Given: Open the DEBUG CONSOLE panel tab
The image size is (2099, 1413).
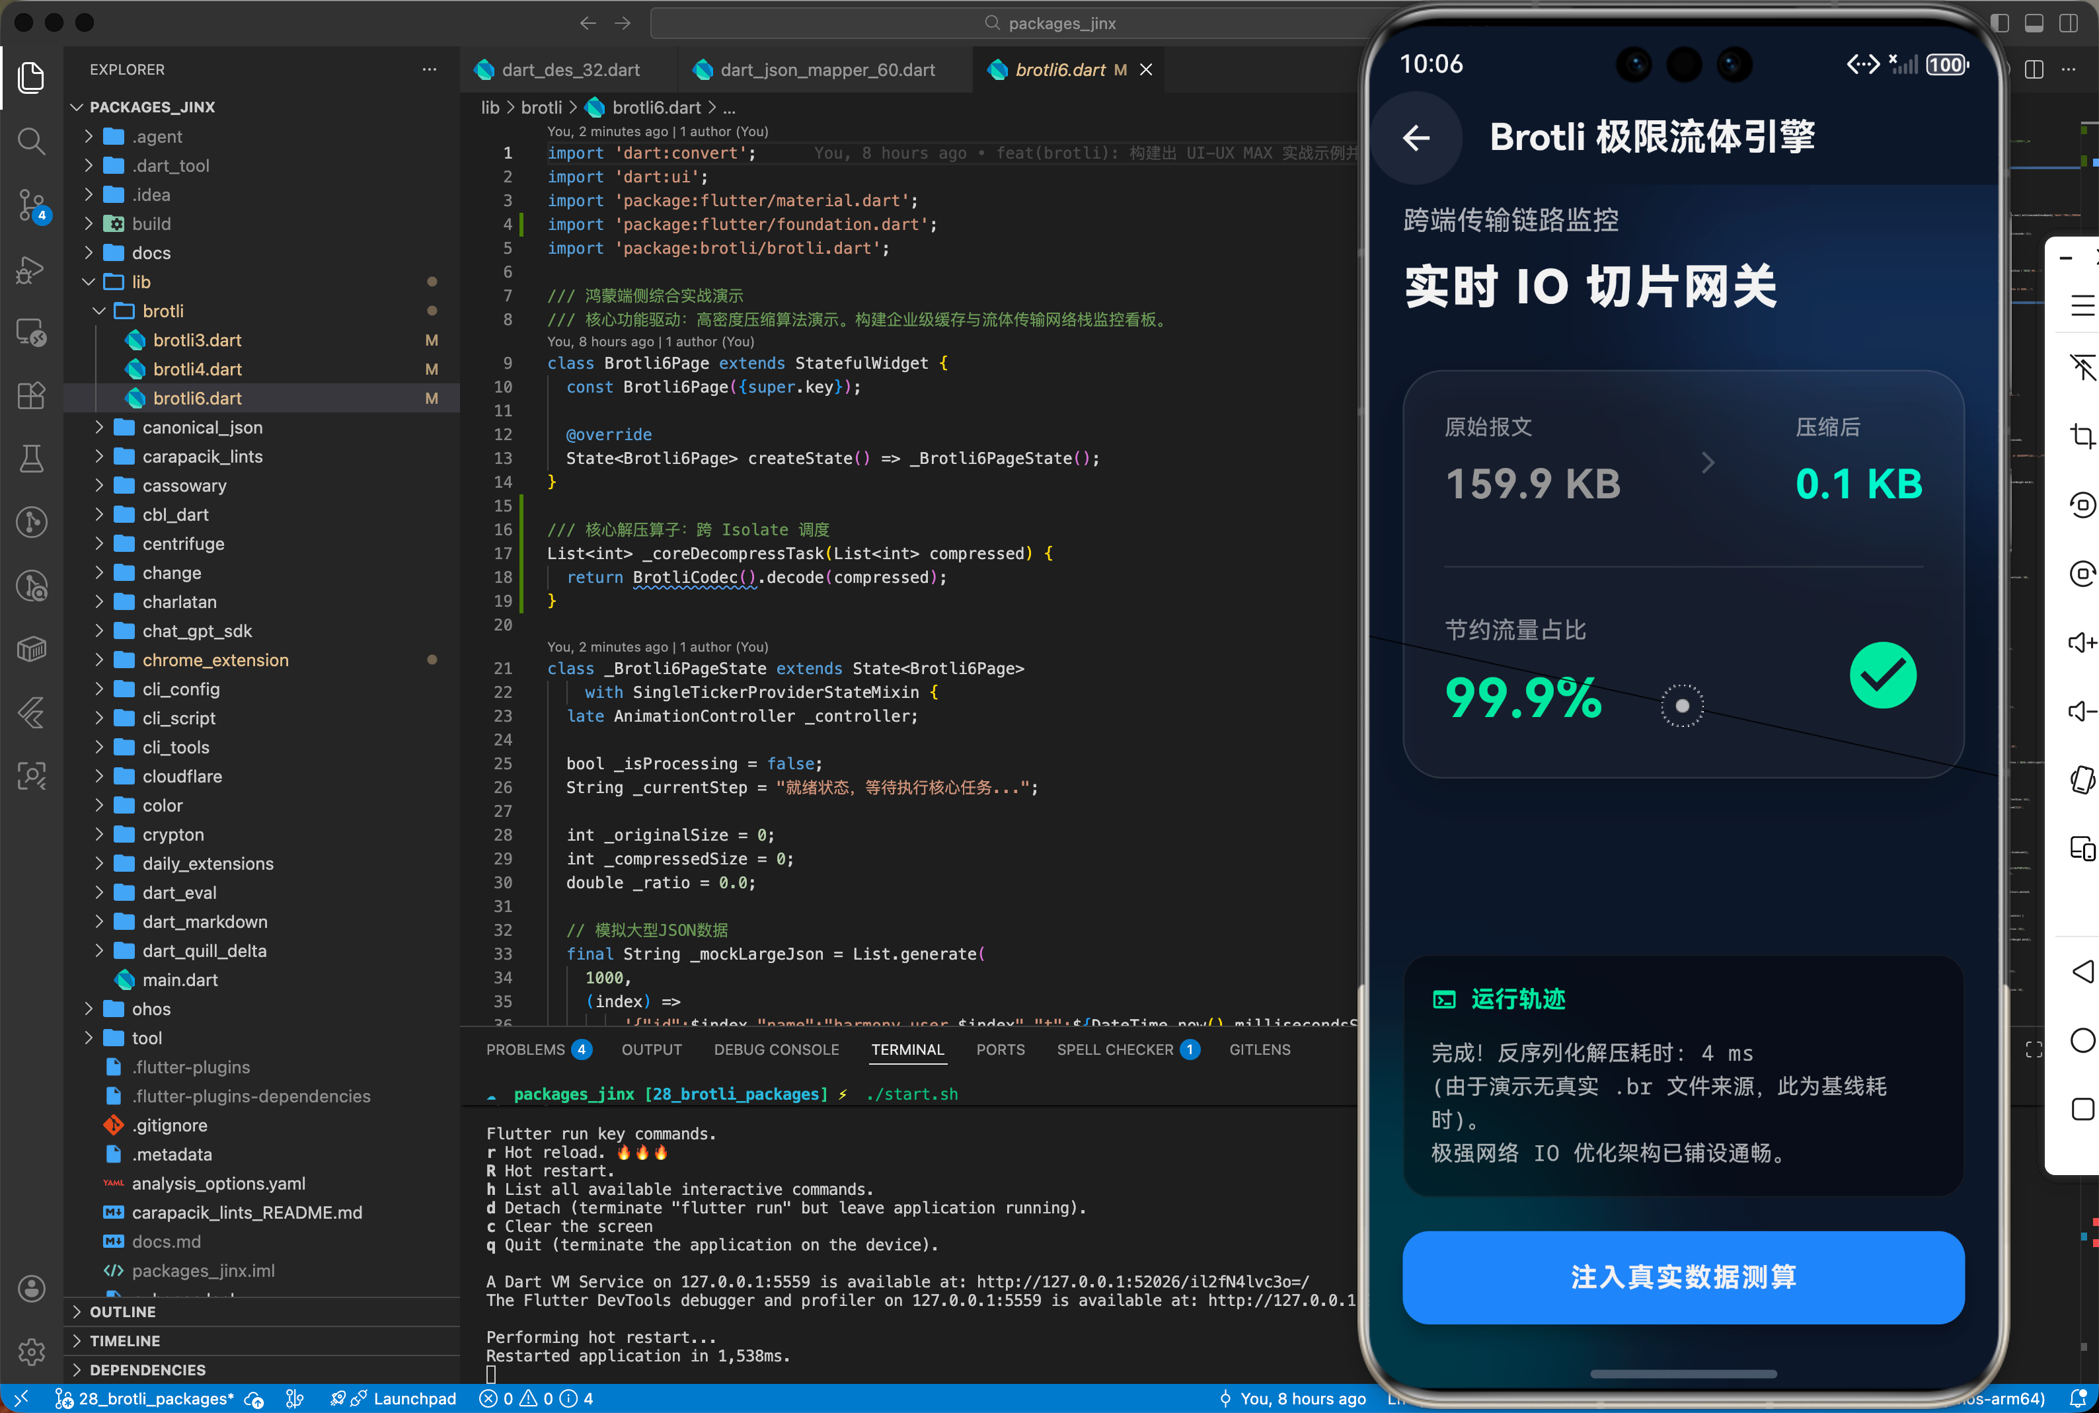Looking at the screenshot, I should 777,1050.
